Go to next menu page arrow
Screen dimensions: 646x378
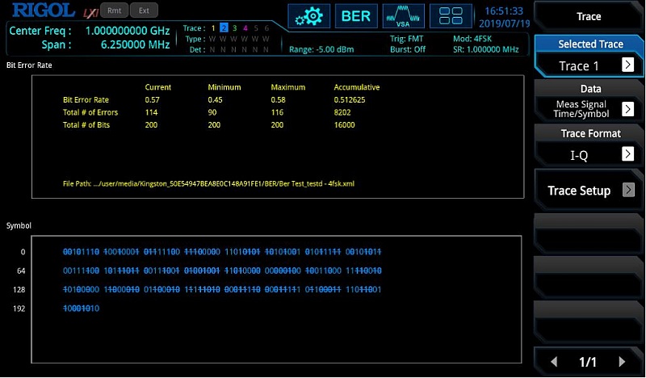coord(622,362)
